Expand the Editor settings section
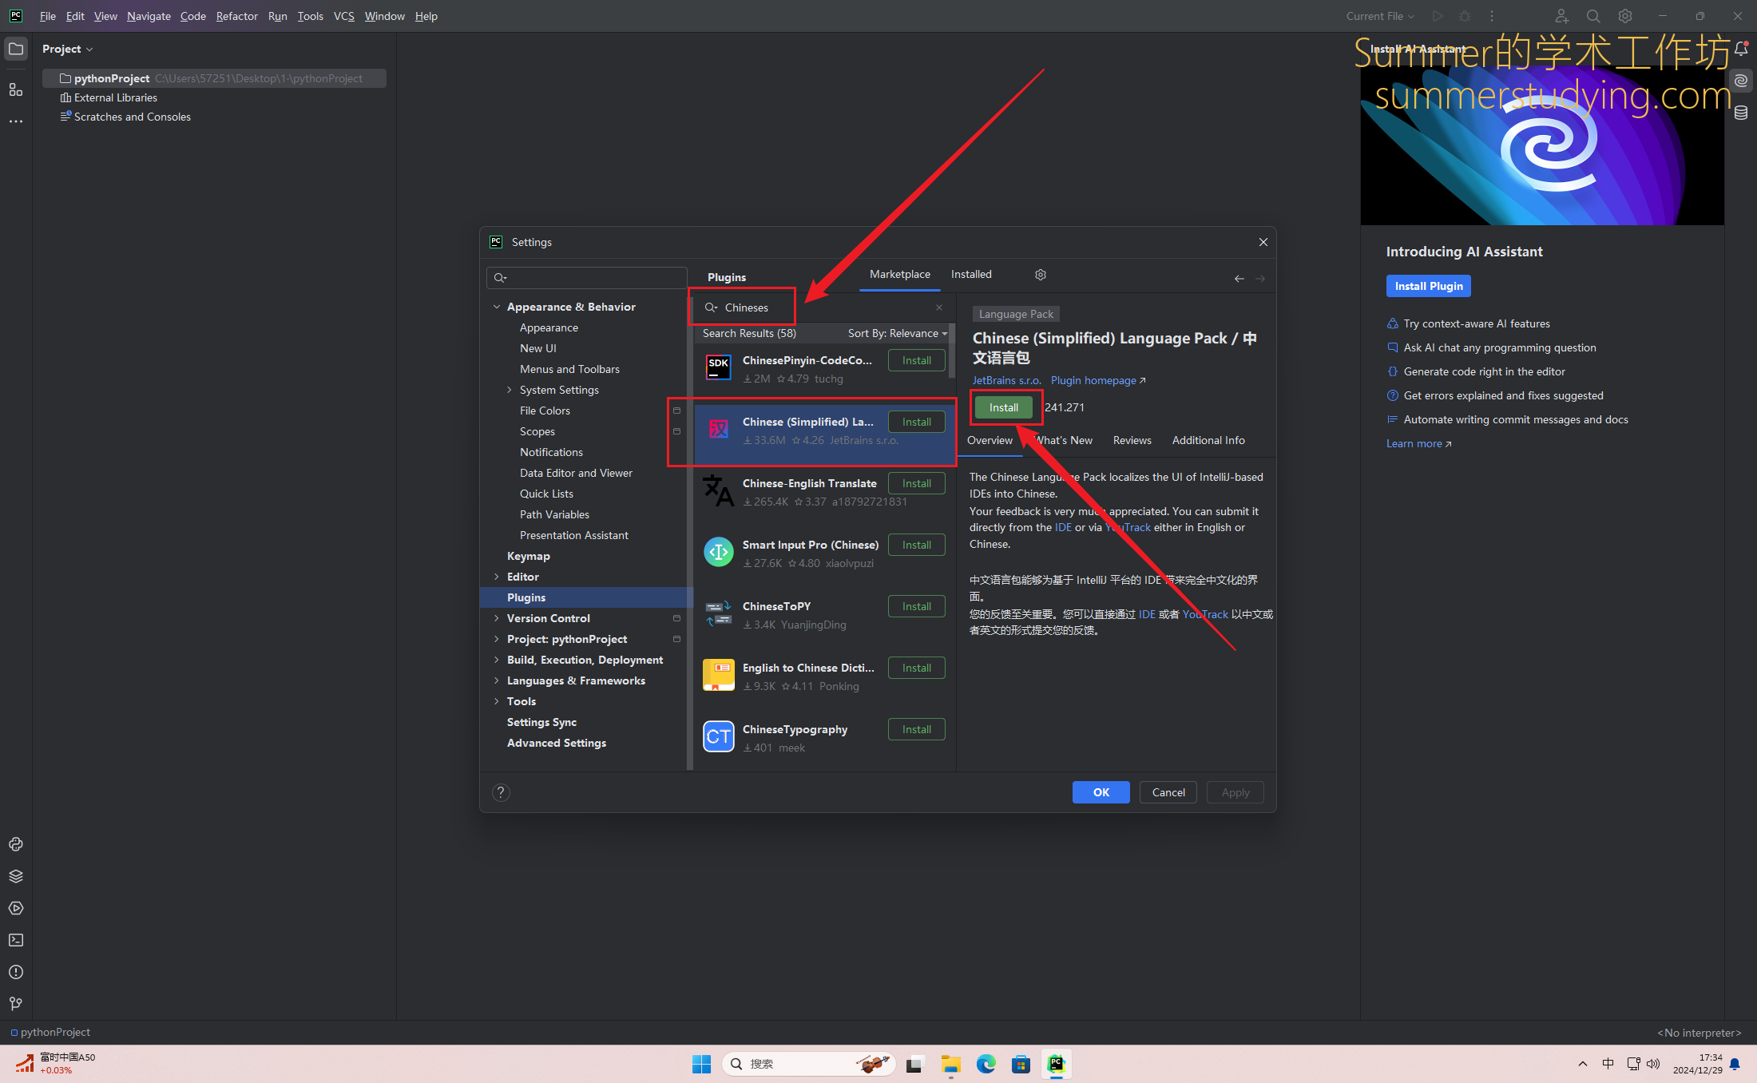The width and height of the screenshot is (1757, 1083). (497, 577)
